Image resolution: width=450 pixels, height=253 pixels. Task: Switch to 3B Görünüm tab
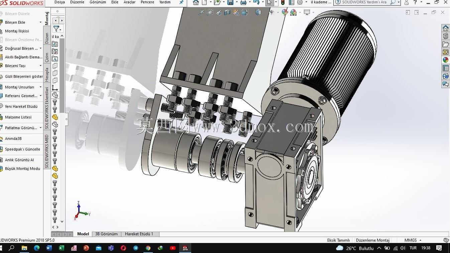point(106,234)
